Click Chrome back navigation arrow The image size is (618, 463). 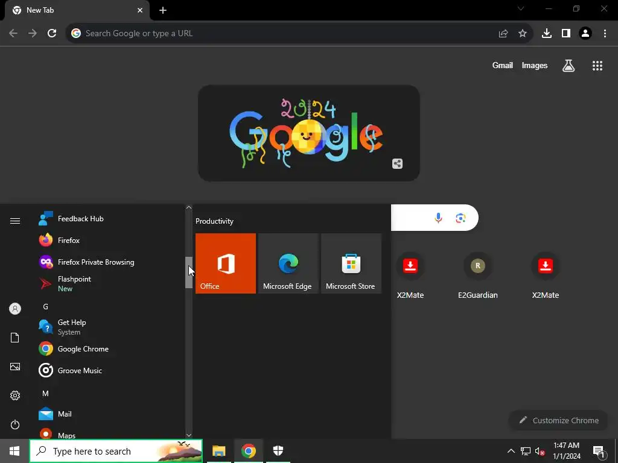tap(13, 34)
